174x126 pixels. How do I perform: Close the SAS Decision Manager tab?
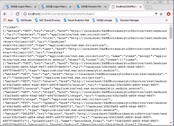106,7
